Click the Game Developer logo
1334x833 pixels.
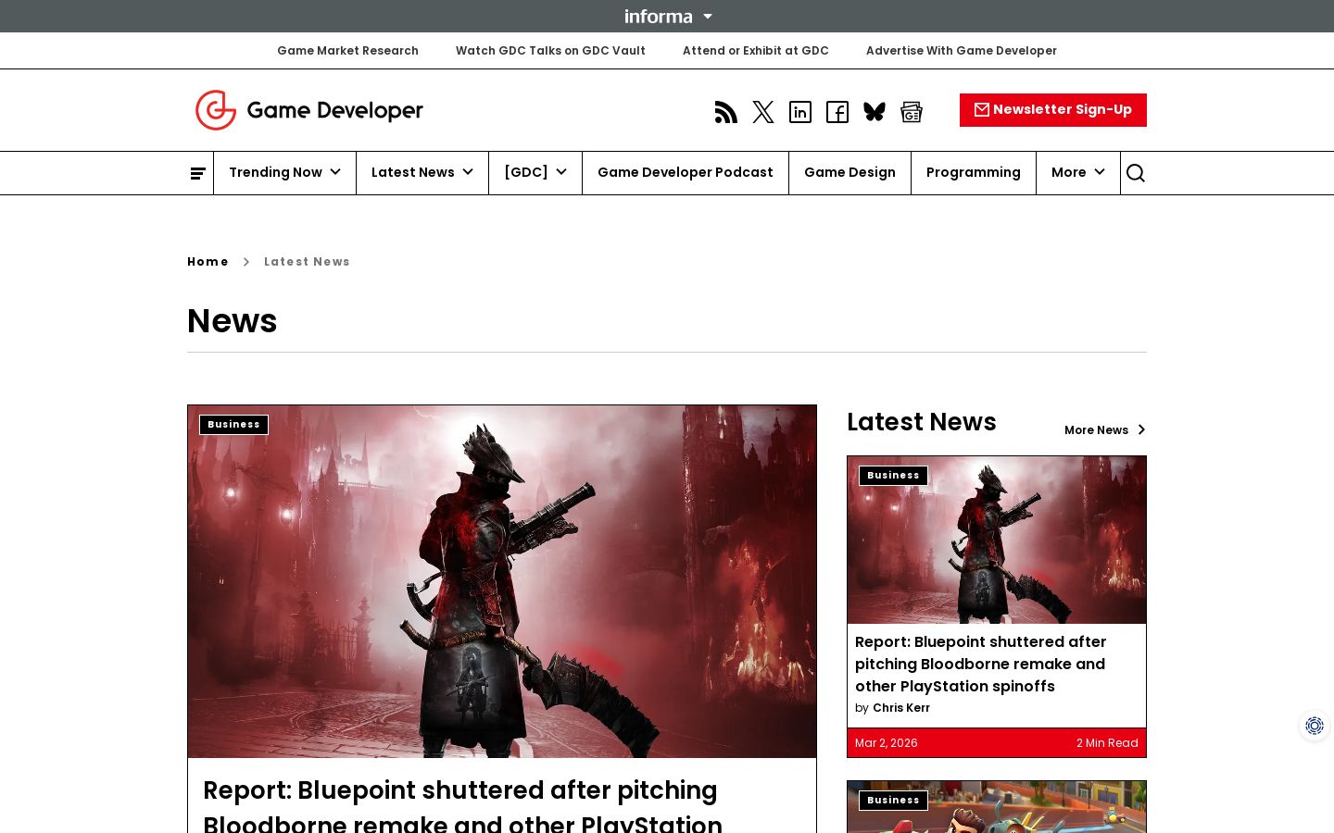(308, 110)
